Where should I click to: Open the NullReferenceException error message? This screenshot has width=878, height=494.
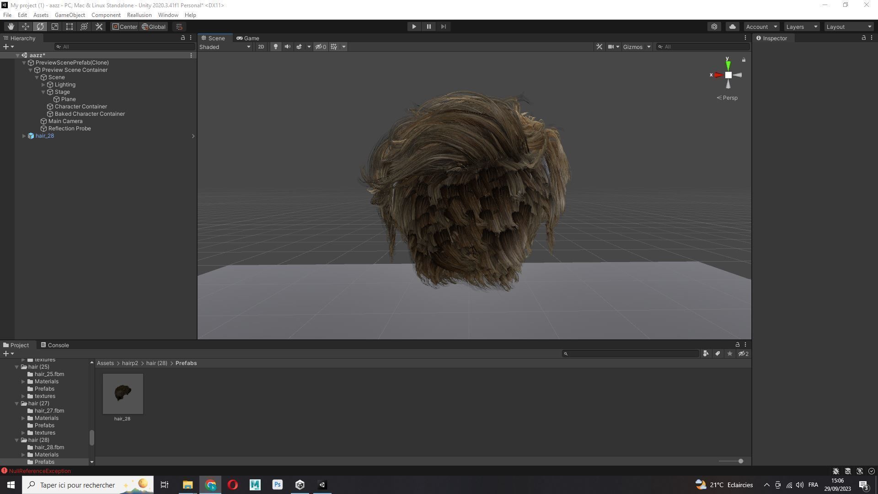(x=40, y=471)
